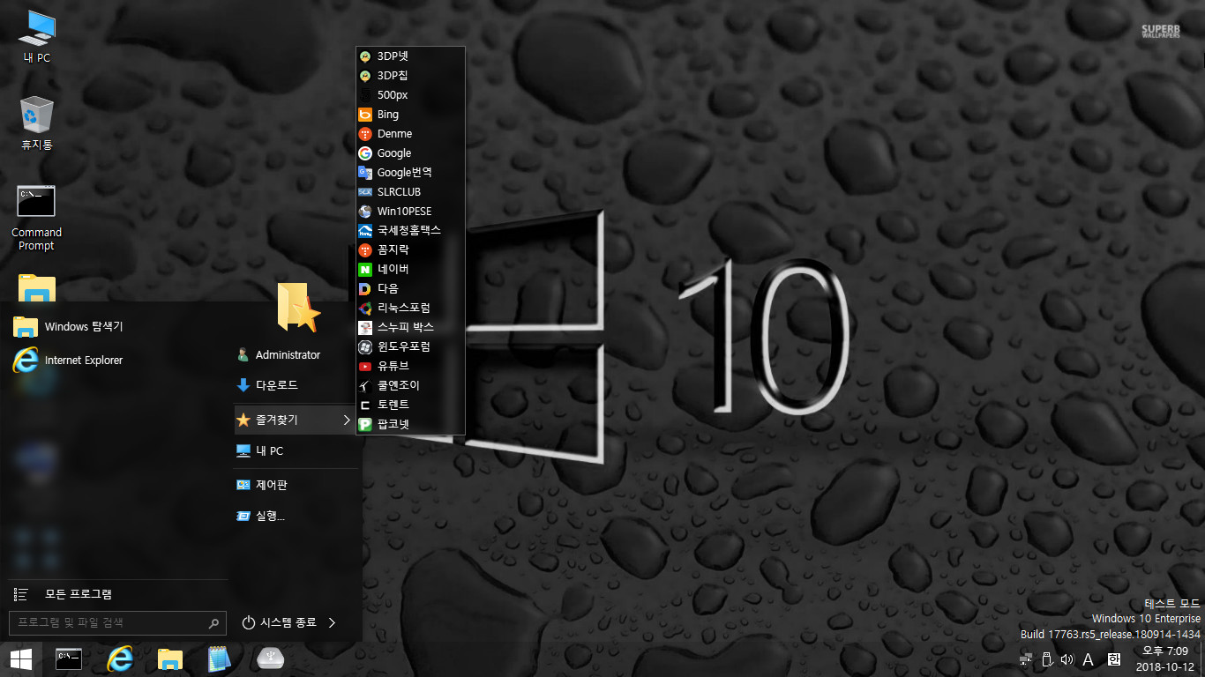
Task: Click the 리눅스포럼 favorite icon
Action: [365, 309]
